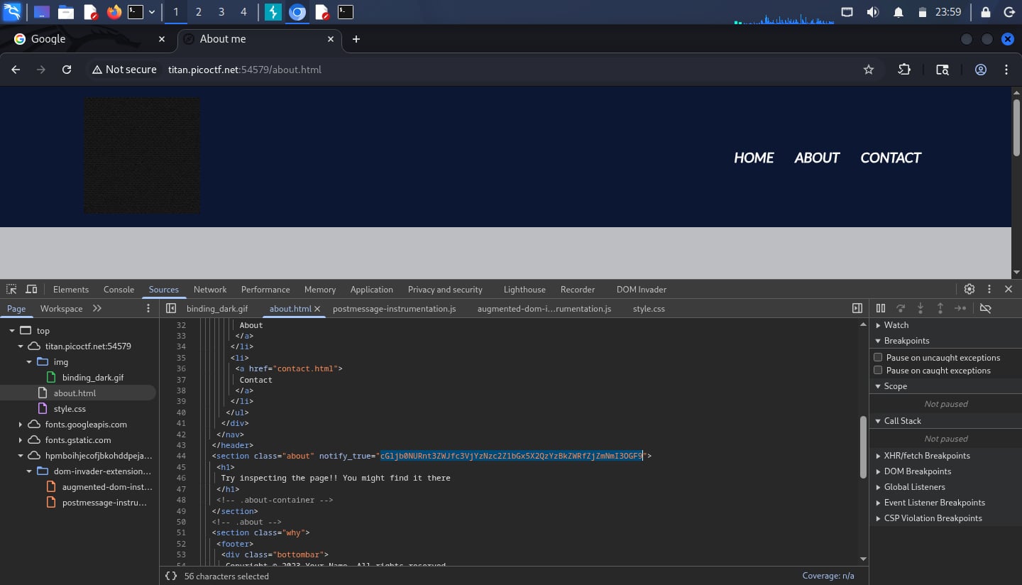Collapse the top tree node
The width and height of the screenshot is (1022, 585).
12,331
